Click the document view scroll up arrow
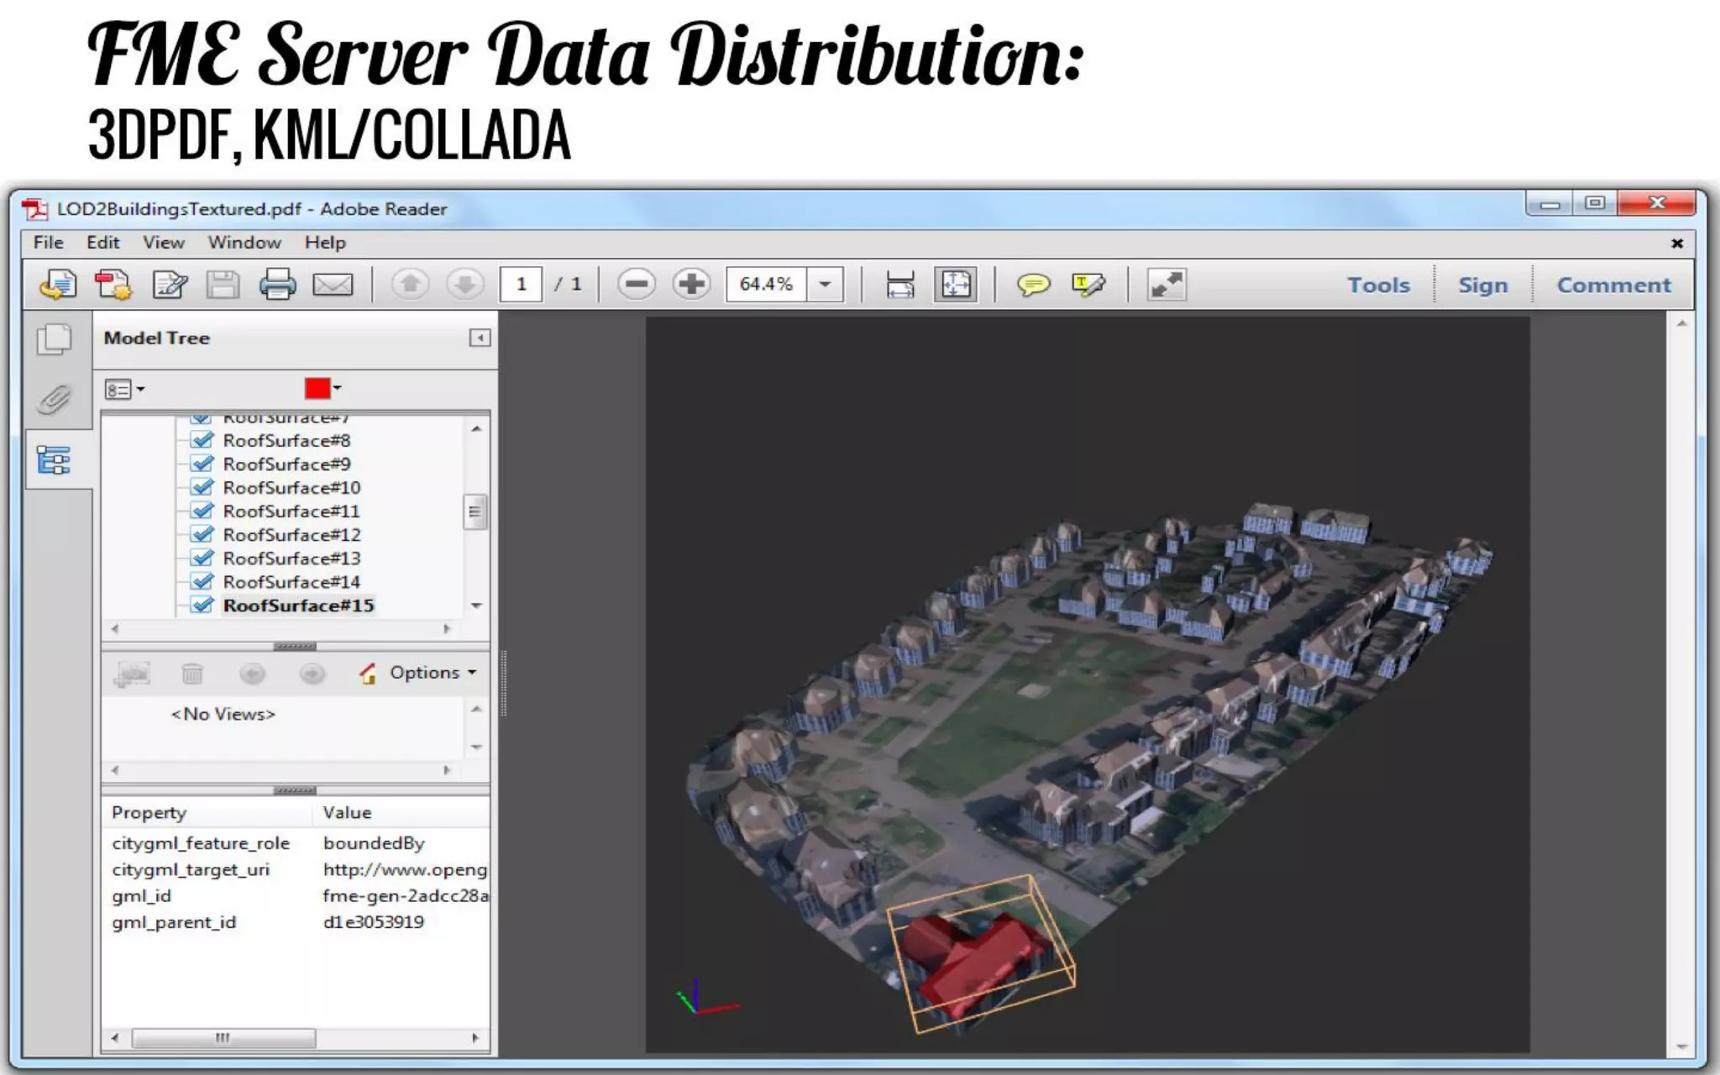 click(x=1681, y=323)
